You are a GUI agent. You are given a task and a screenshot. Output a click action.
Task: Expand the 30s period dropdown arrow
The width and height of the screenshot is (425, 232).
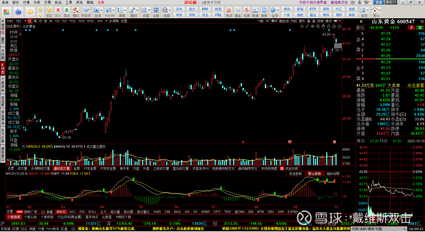(x=107, y=21)
